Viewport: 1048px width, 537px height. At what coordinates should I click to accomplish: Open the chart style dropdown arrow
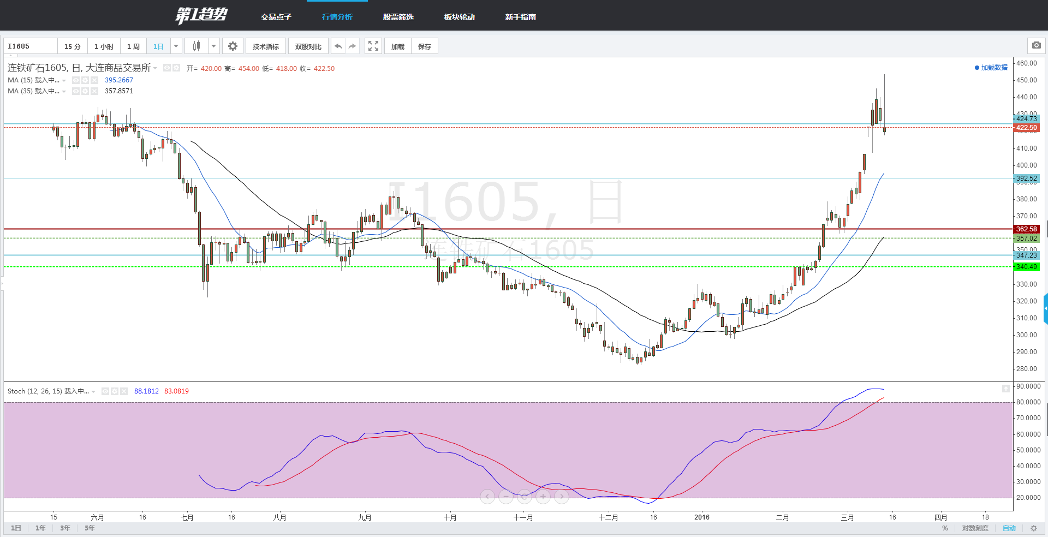coord(214,46)
